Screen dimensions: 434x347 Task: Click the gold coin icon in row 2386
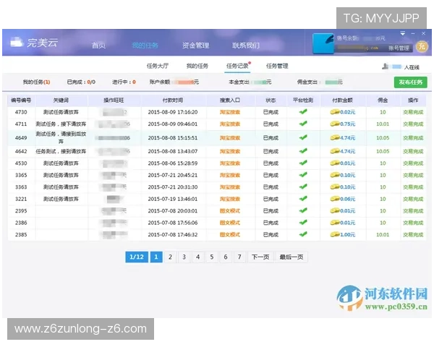click(335, 223)
